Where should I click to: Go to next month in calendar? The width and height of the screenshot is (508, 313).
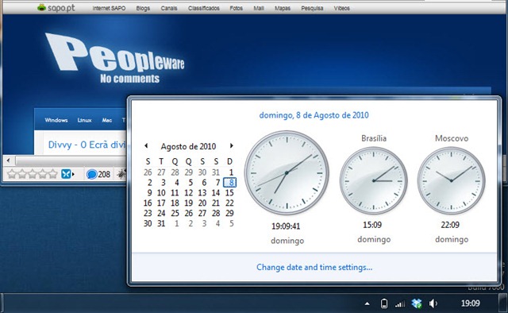231,145
